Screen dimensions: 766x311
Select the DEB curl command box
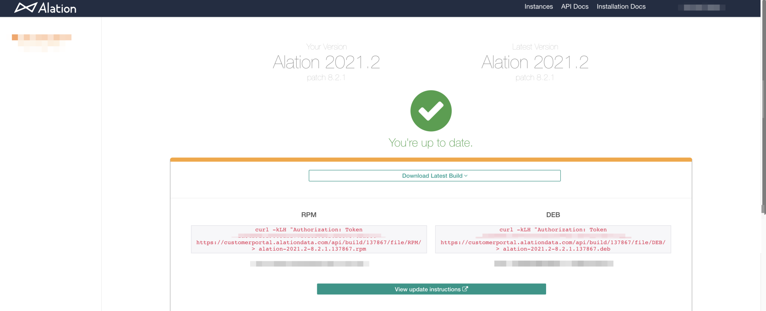(553, 239)
